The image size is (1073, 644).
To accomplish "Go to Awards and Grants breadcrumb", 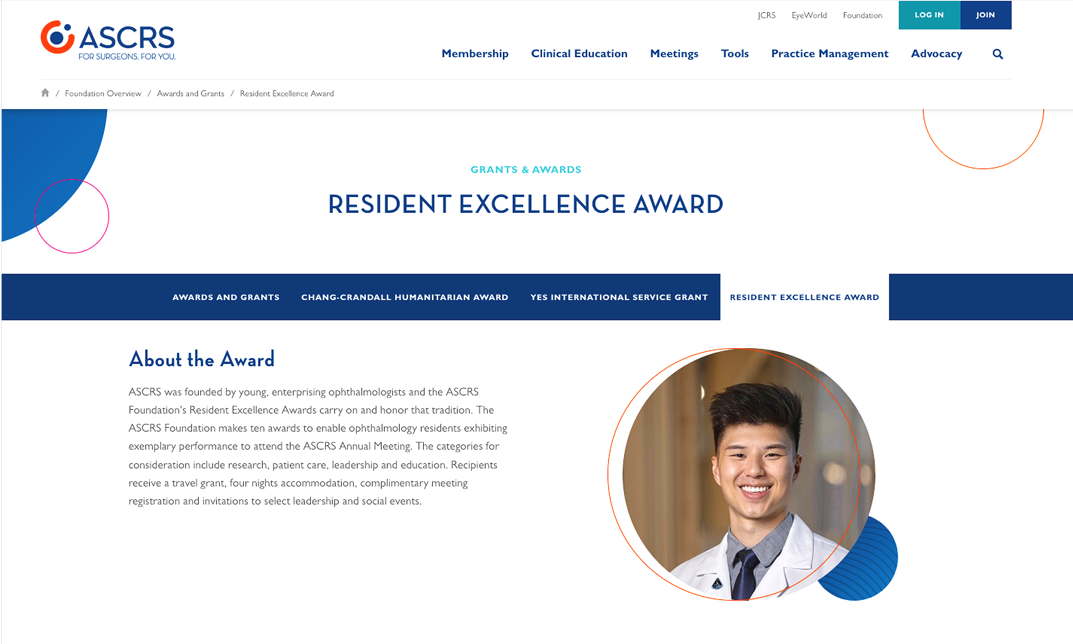I will point(191,93).
